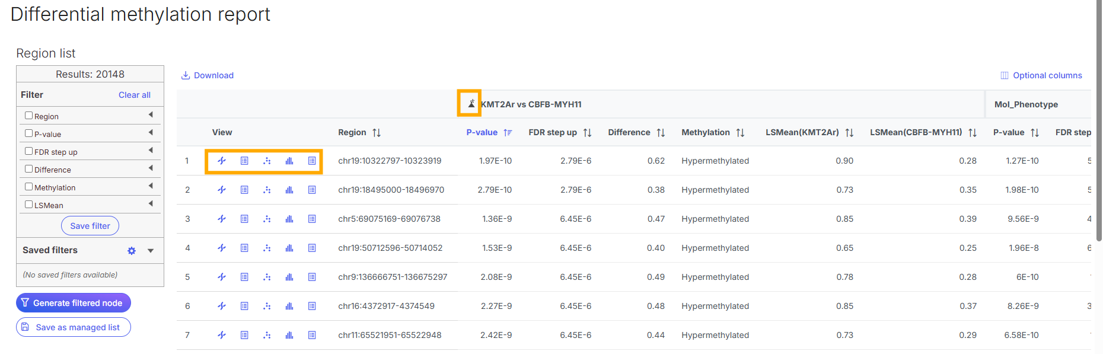Open the bar chart icon in row 3
The height and width of the screenshot is (354, 1103).
289,219
